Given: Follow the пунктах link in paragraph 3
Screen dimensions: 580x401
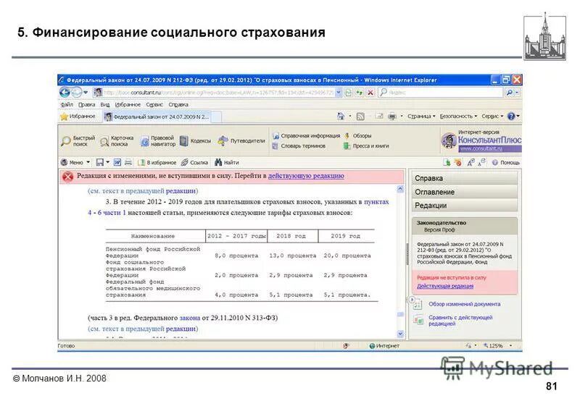Looking at the screenshot, I should coord(376,202).
